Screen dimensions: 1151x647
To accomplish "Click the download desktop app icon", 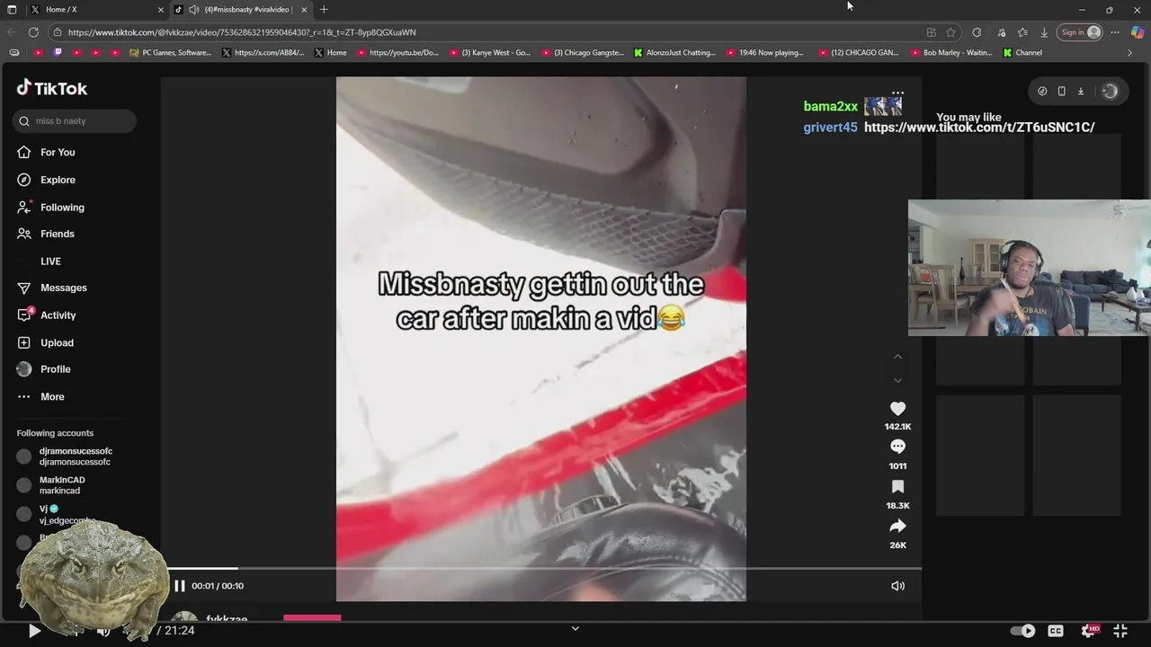I will (x=1081, y=91).
